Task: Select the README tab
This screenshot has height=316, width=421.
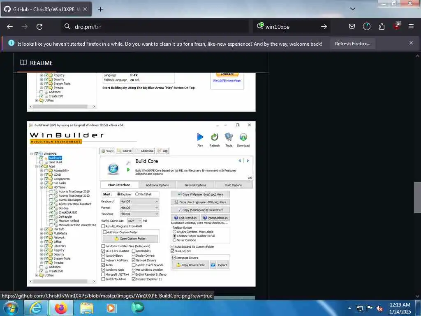Action: pyautogui.click(x=37, y=63)
